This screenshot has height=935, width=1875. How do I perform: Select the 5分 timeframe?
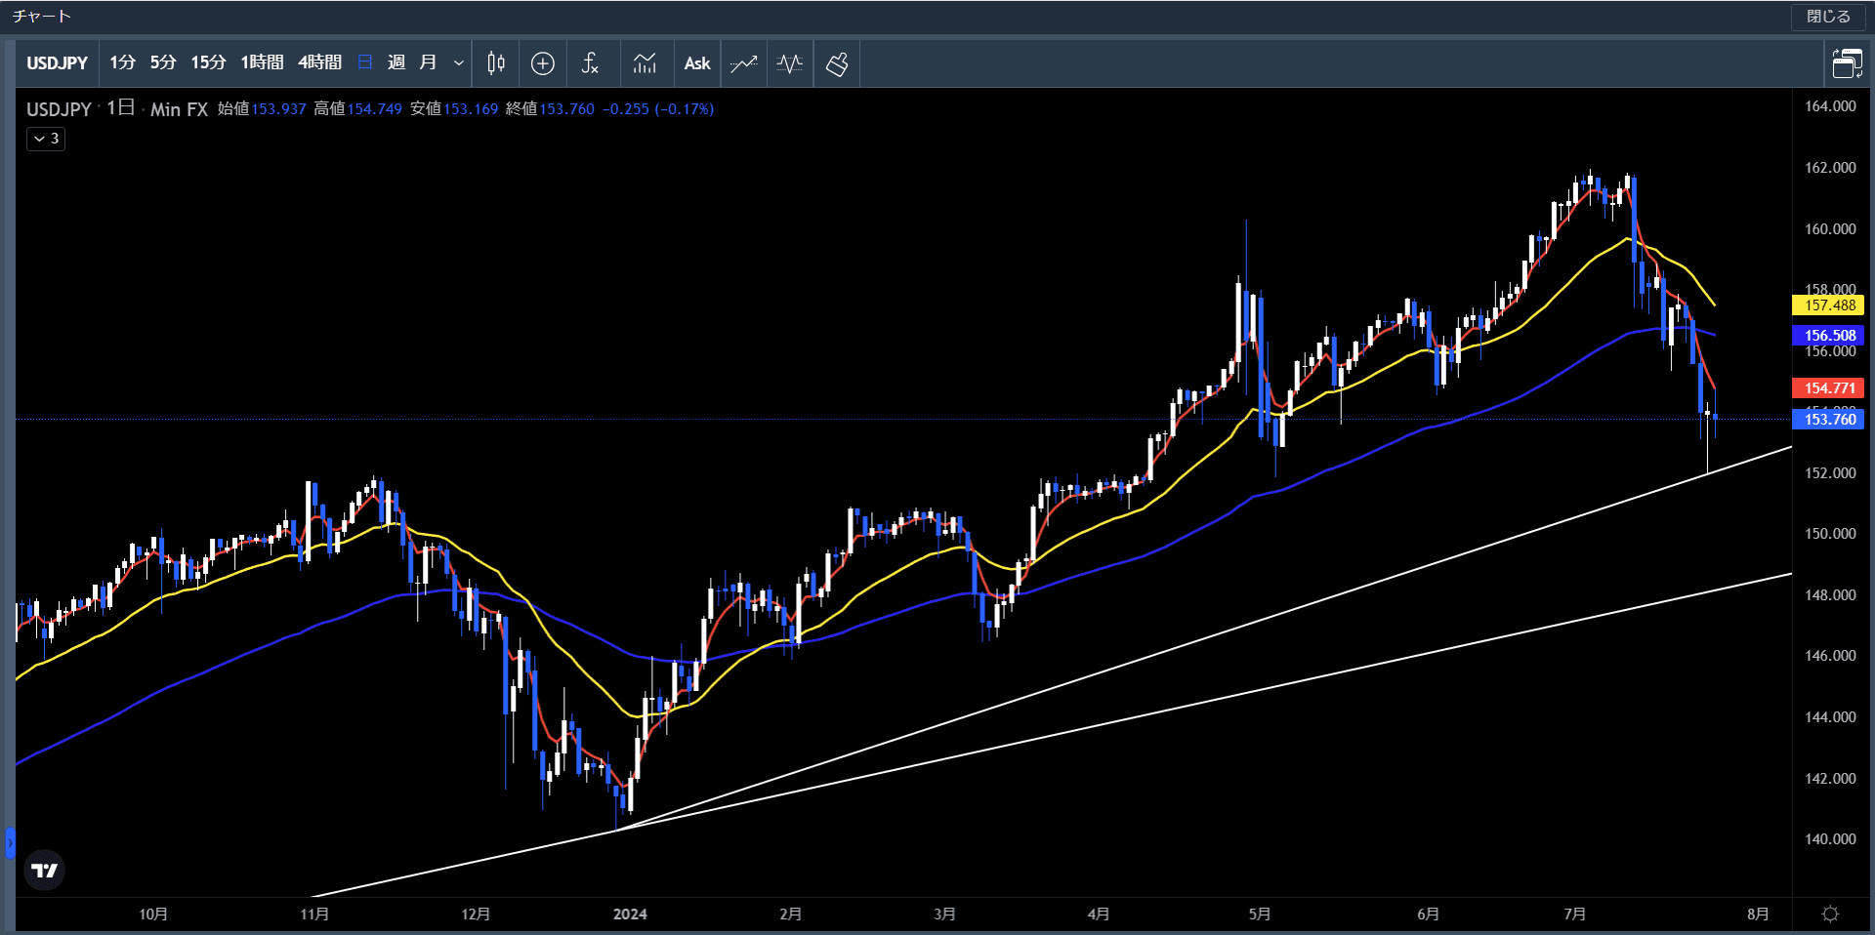(163, 62)
